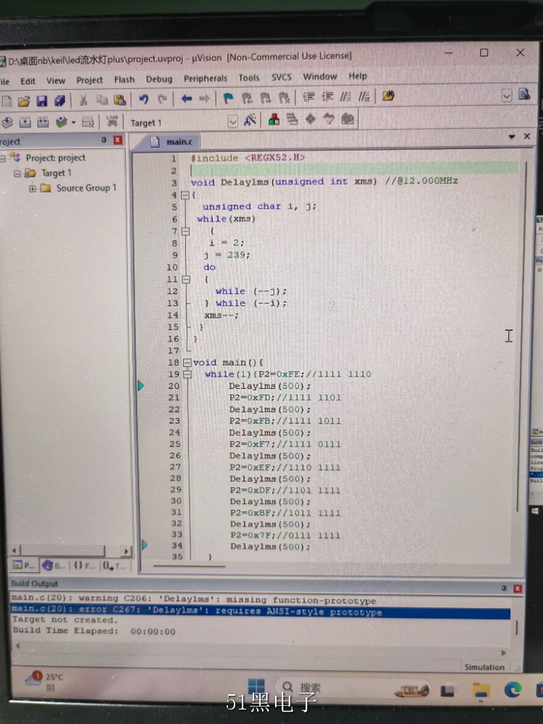Click the Build target icon
The width and height of the screenshot is (543, 724).
coord(25,122)
